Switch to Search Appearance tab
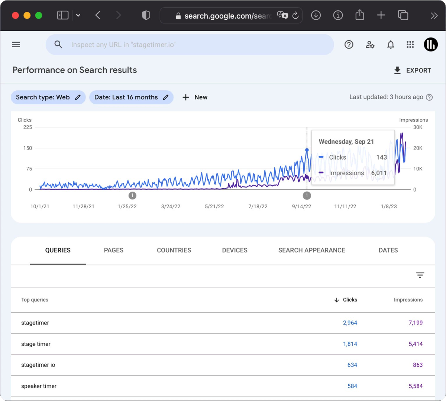This screenshot has height=401, width=446. tap(312, 250)
